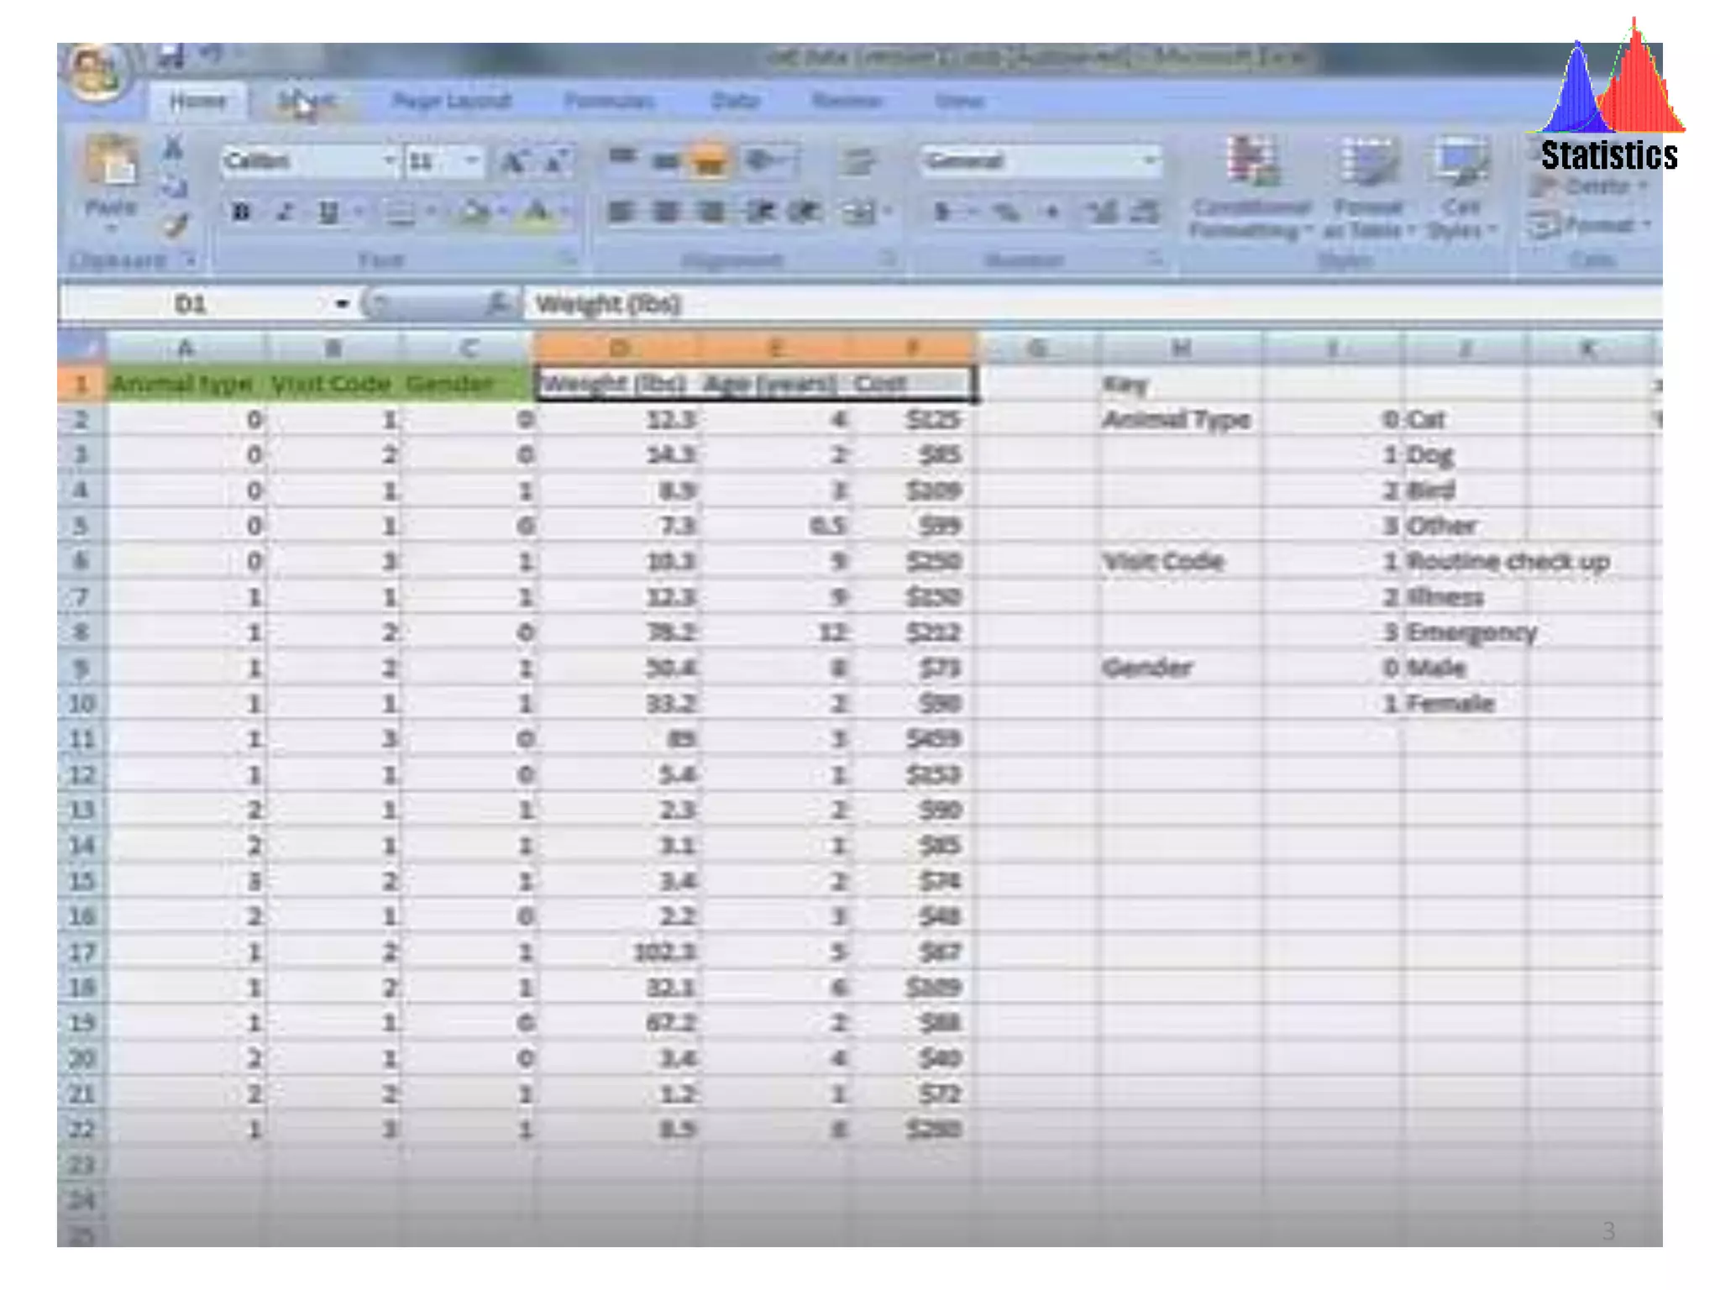Click the Name Box showing D1

[x=191, y=304]
